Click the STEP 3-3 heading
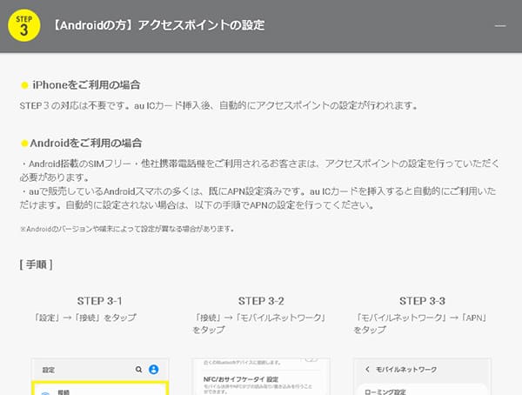 coord(422,301)
